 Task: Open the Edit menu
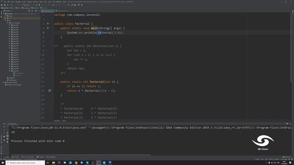point(9,2)
